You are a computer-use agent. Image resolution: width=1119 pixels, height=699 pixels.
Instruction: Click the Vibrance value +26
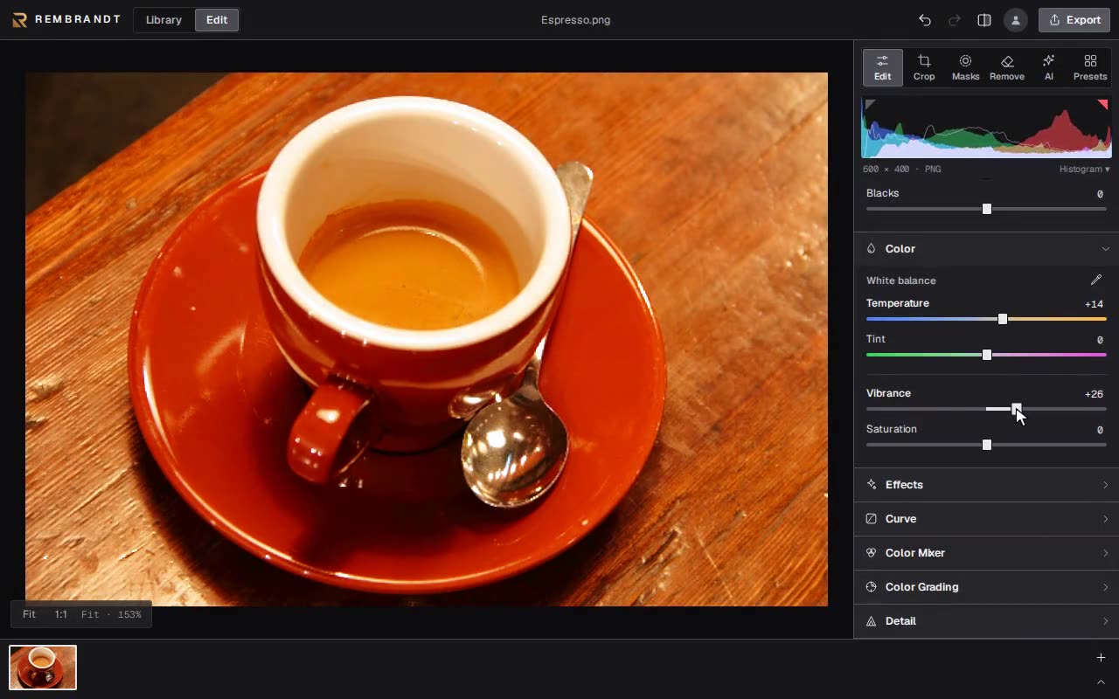(x=1094, y=394)
